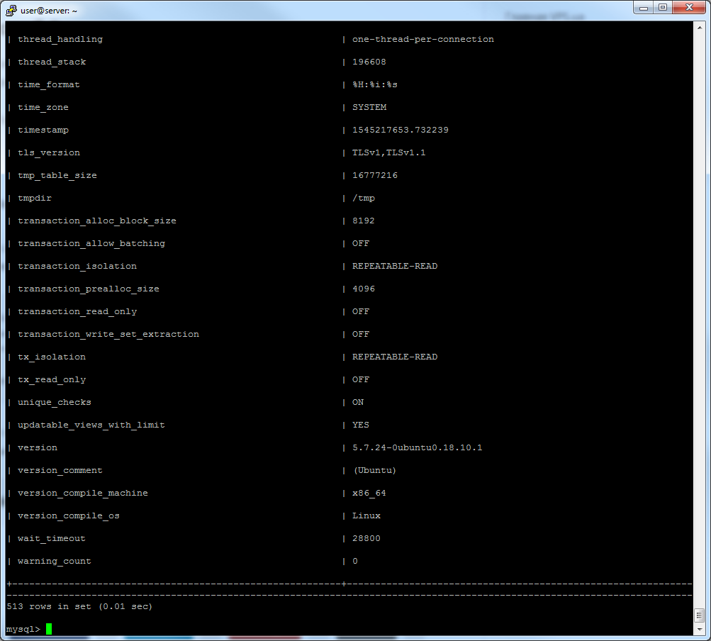
Task: Click the 'time_zone' variable name
Action: [43, 108]
